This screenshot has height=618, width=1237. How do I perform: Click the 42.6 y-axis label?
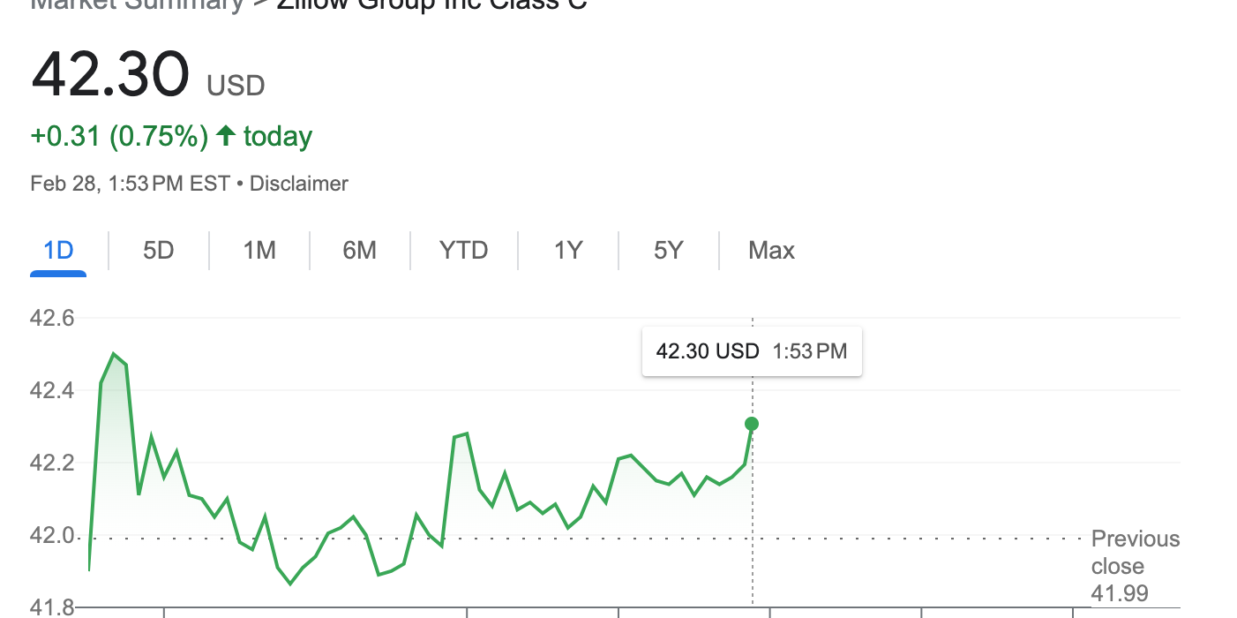point(52,318)
